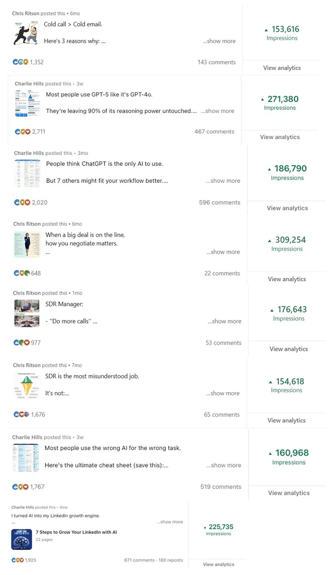Click reaction icons beside 1,767 count
The width and height of the screenshot is (334, 575).
(x=20, y=487)
